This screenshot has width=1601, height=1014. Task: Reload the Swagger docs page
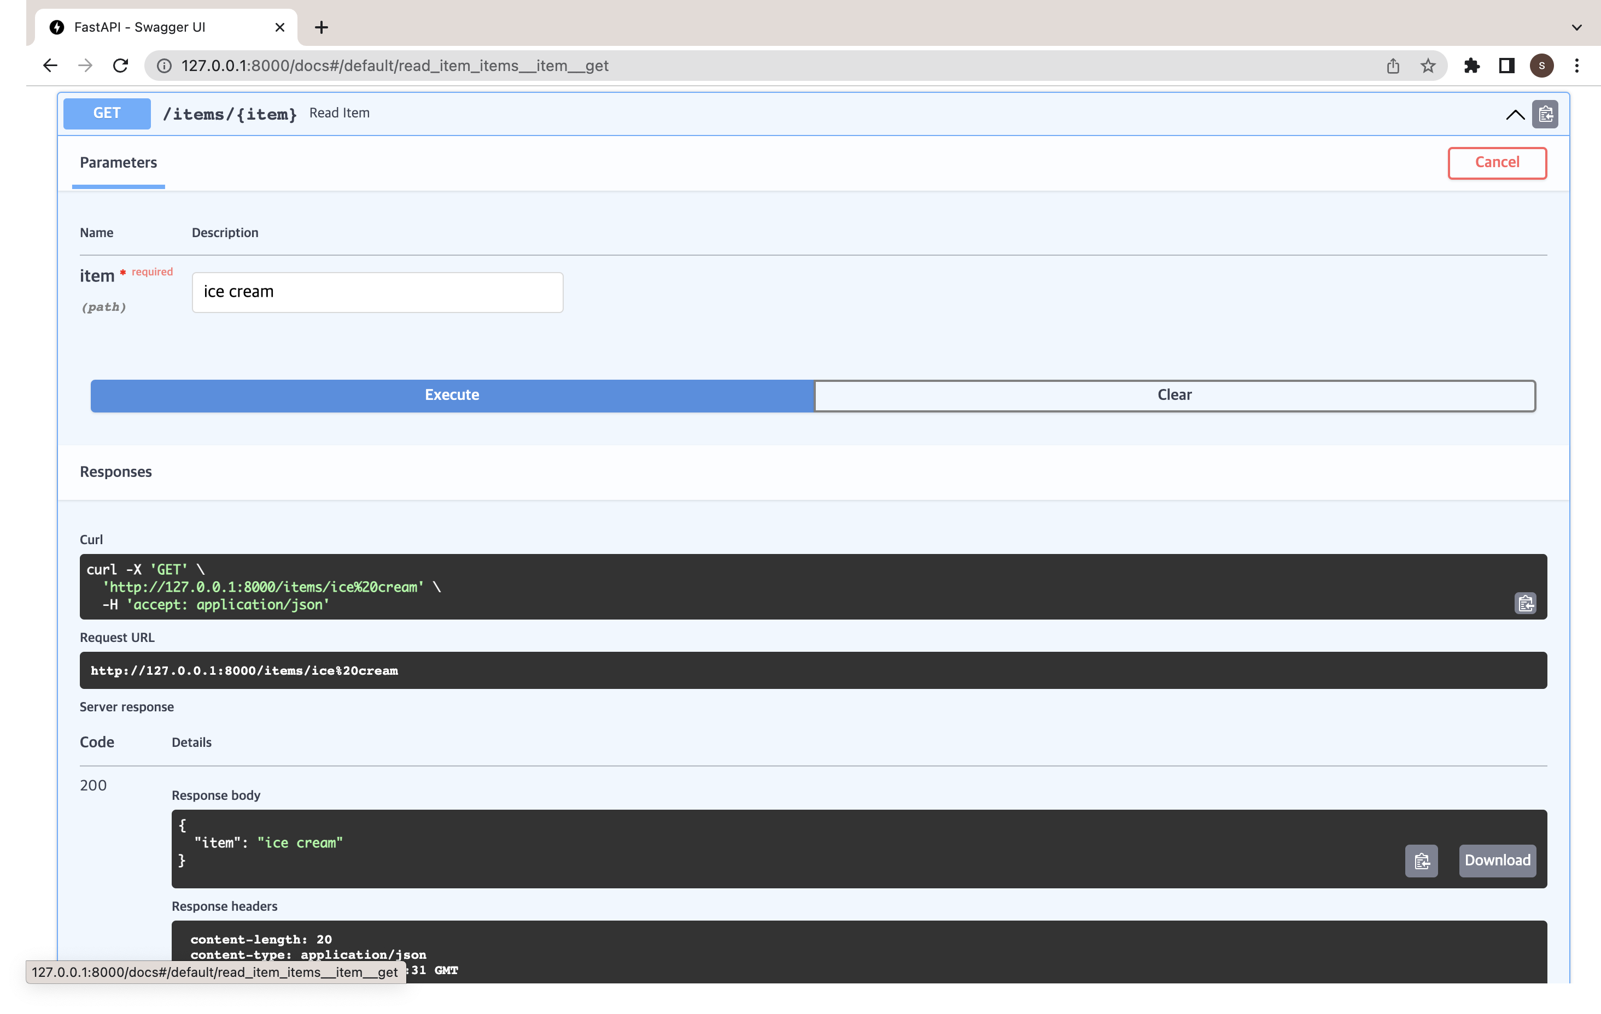pos(120,66)
